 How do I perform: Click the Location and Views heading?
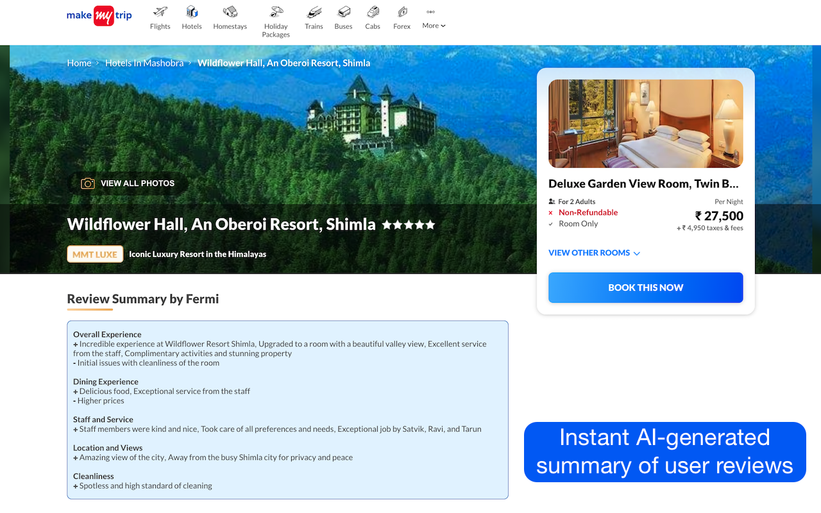coord(108,448)
